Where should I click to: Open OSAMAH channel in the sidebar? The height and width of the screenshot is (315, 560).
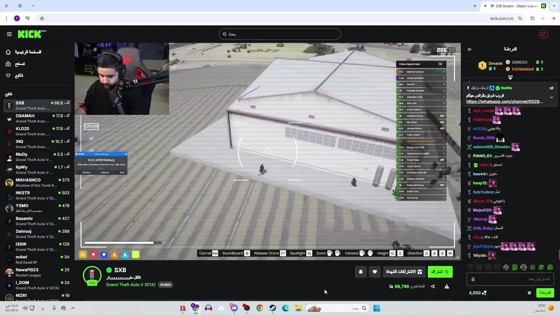[37, 119]
